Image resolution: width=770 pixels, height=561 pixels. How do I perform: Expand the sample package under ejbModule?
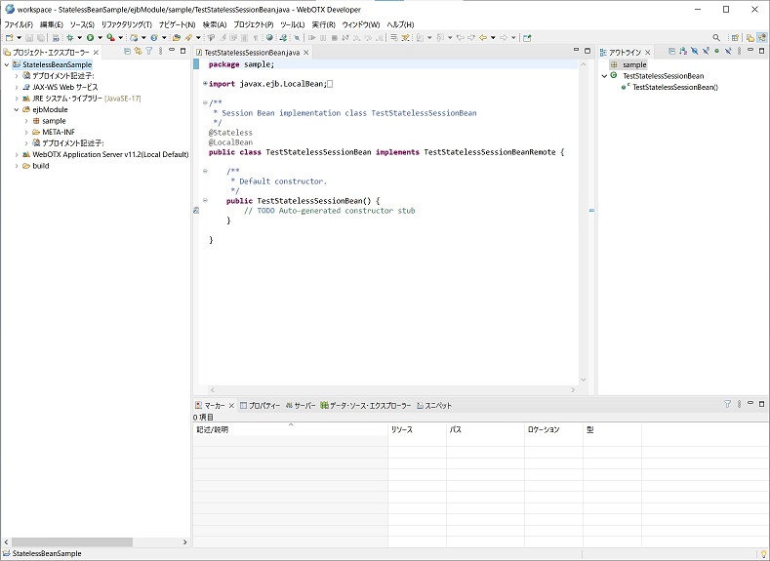(26, 121)
